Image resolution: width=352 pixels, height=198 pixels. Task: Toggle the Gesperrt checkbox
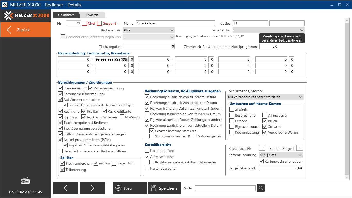[99, 23]
